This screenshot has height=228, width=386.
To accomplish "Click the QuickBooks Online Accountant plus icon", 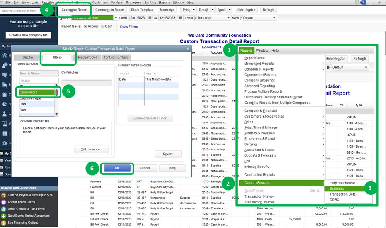I will pos(3,216).
